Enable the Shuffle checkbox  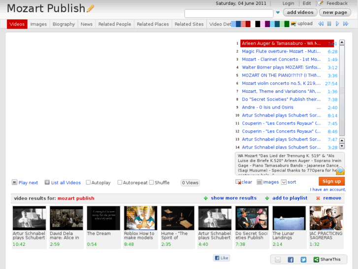(x=151, y=183)
